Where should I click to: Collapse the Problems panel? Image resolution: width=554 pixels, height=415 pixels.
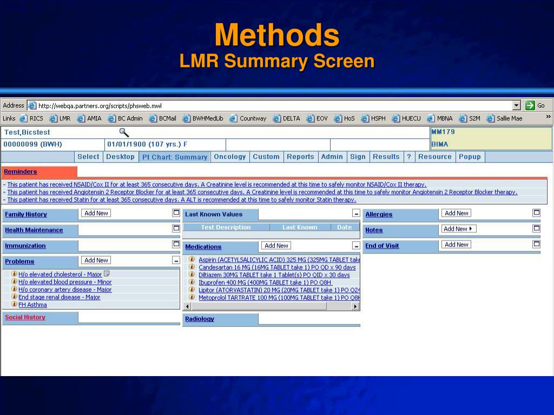176,260
